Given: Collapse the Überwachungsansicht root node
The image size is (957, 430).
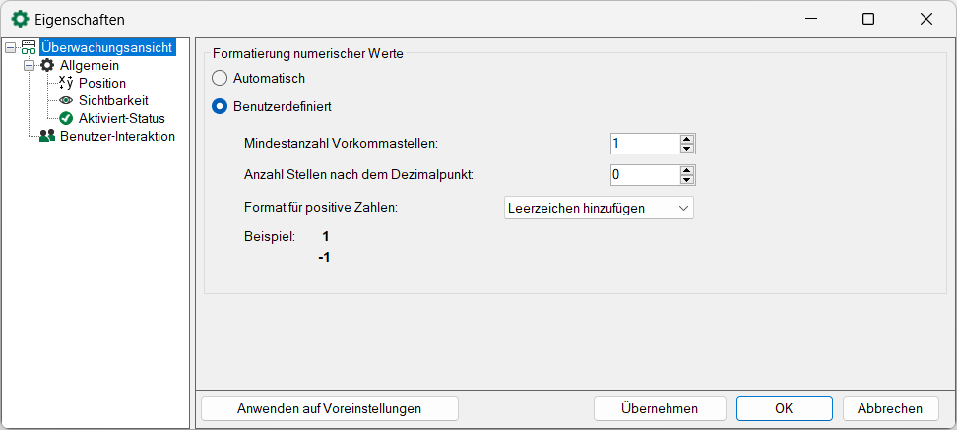Looking at the screenshot, I should (x=10, y=47).
